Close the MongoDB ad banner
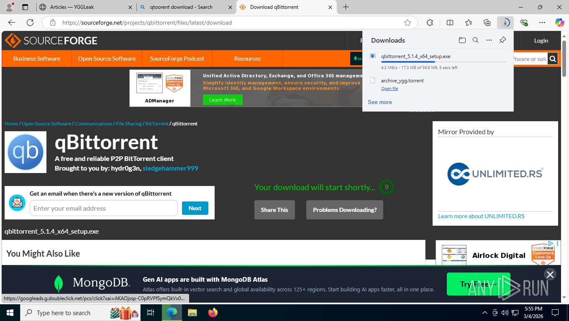This screenshot has height=321, width=569. pos(550,274)
